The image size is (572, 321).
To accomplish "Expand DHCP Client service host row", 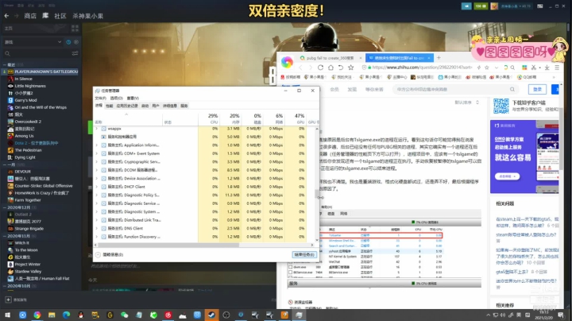I will (97, 187).
